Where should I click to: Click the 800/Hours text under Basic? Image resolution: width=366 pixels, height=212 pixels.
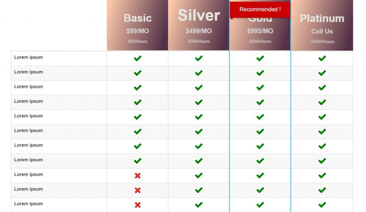(138, 41)
